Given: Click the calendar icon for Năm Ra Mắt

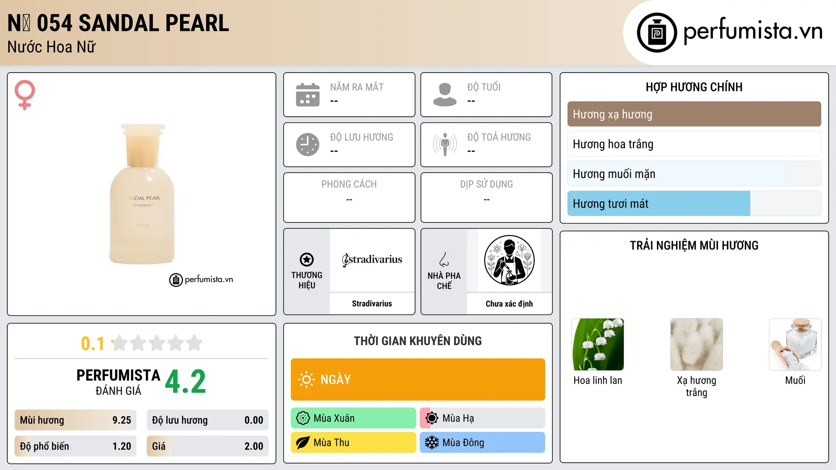Looking at the screenshot, I should pyautogui.click(x=308, y=95).
